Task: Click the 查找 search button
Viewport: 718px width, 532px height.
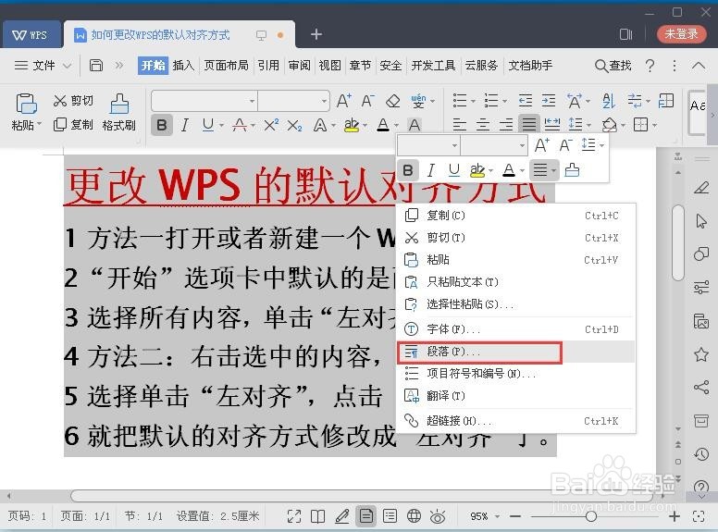Action: tap(613, 66)
